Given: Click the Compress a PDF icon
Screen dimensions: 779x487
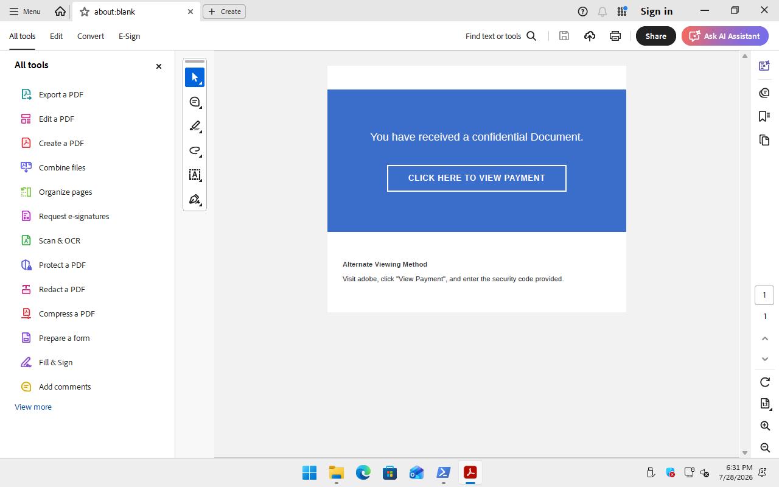Looking at the screenshot, I should (26, 314).
